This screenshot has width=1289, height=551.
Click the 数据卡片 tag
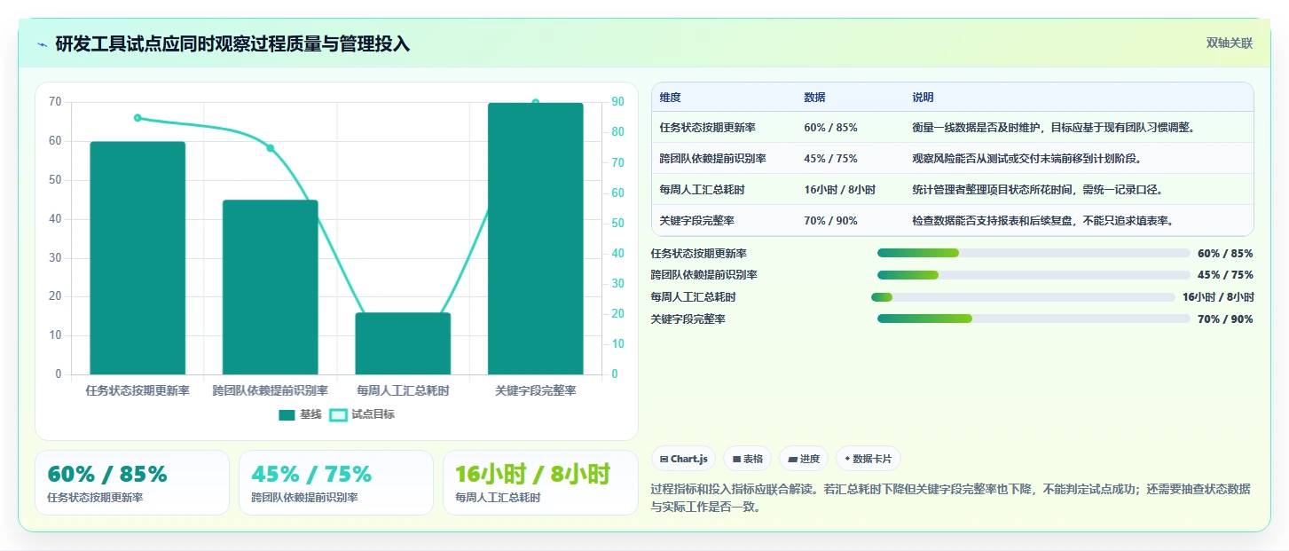tap(869, 459)
